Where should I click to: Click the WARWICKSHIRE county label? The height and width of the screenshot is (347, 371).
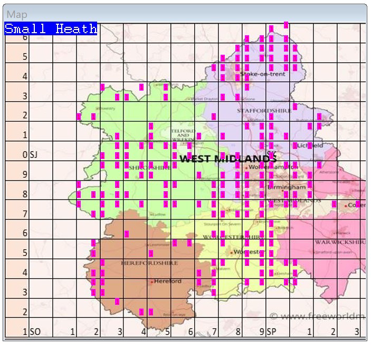[340, 242]
